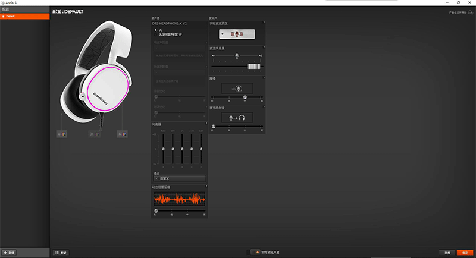Viewport: 476px width, 258px height.
Task: Click the live mic preview button
Action: [x=237, y=34]
